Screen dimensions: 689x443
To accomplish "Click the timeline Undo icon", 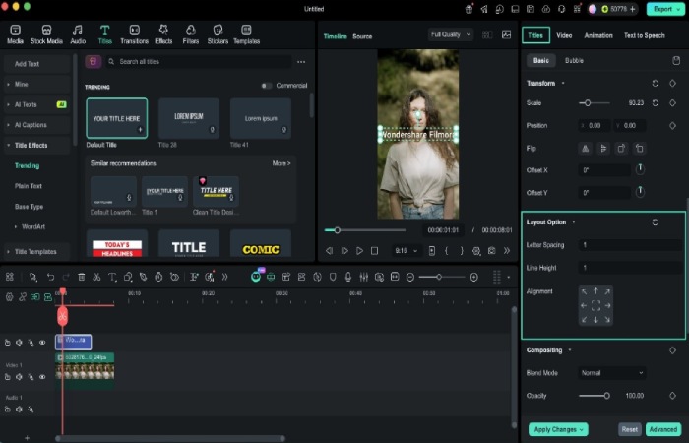I will pos(50,277).
